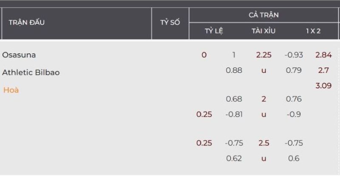Pick the Athletic Bilbao win odds 2.7
The height and width of the screenshot is (177, 340).
[323, 70]
